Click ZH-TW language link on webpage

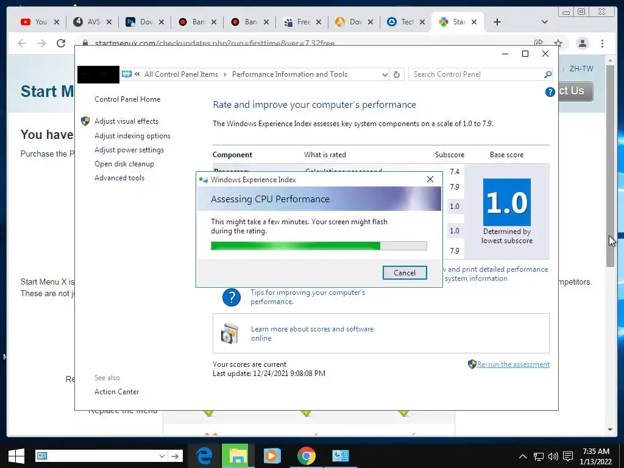pyautogui.click(x=581, y=69)
